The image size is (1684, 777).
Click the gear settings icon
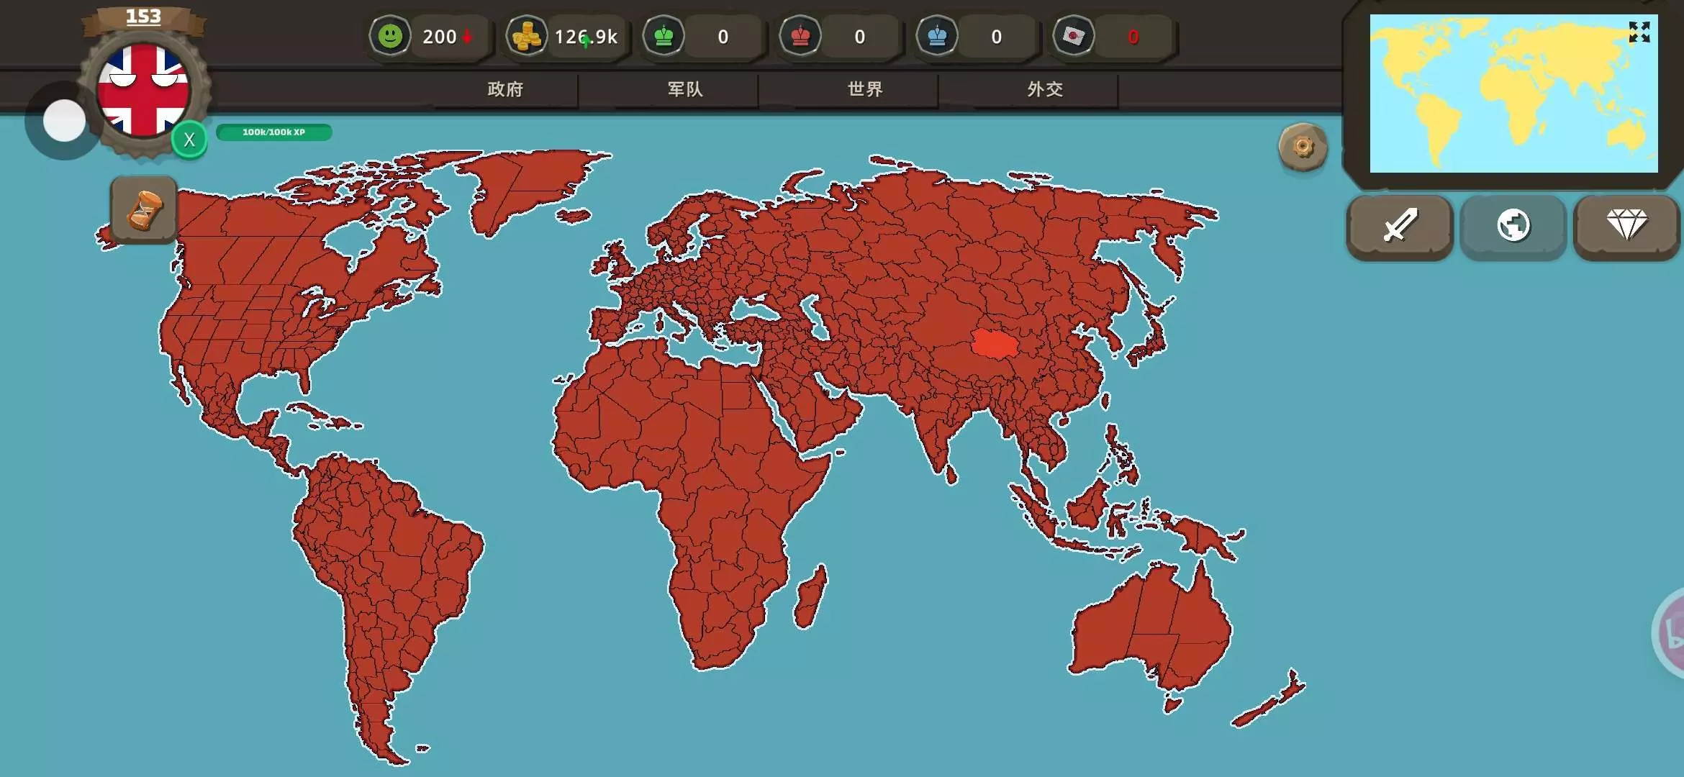tap(1303, 147)
